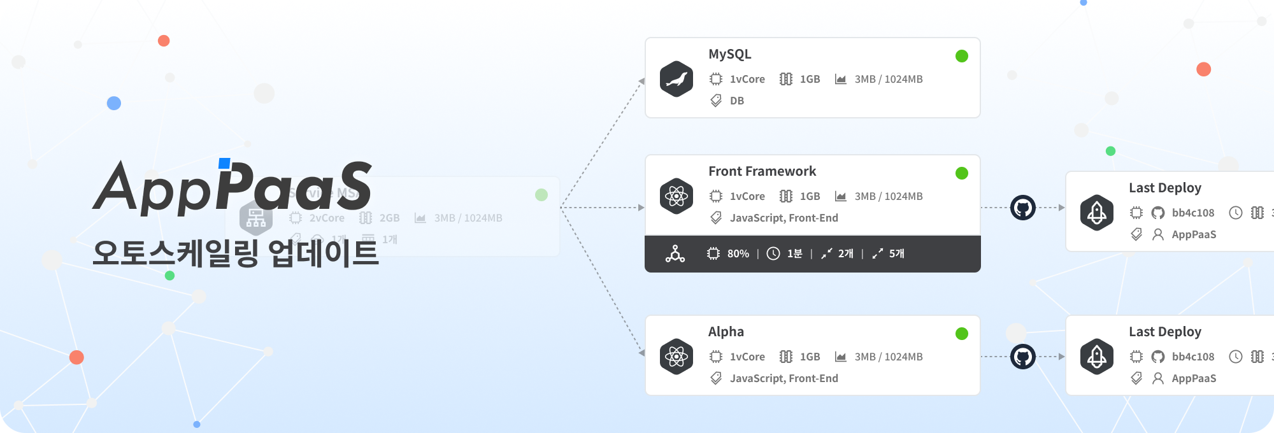Click the "Front Framework" card title

click(x=762, y=171)
